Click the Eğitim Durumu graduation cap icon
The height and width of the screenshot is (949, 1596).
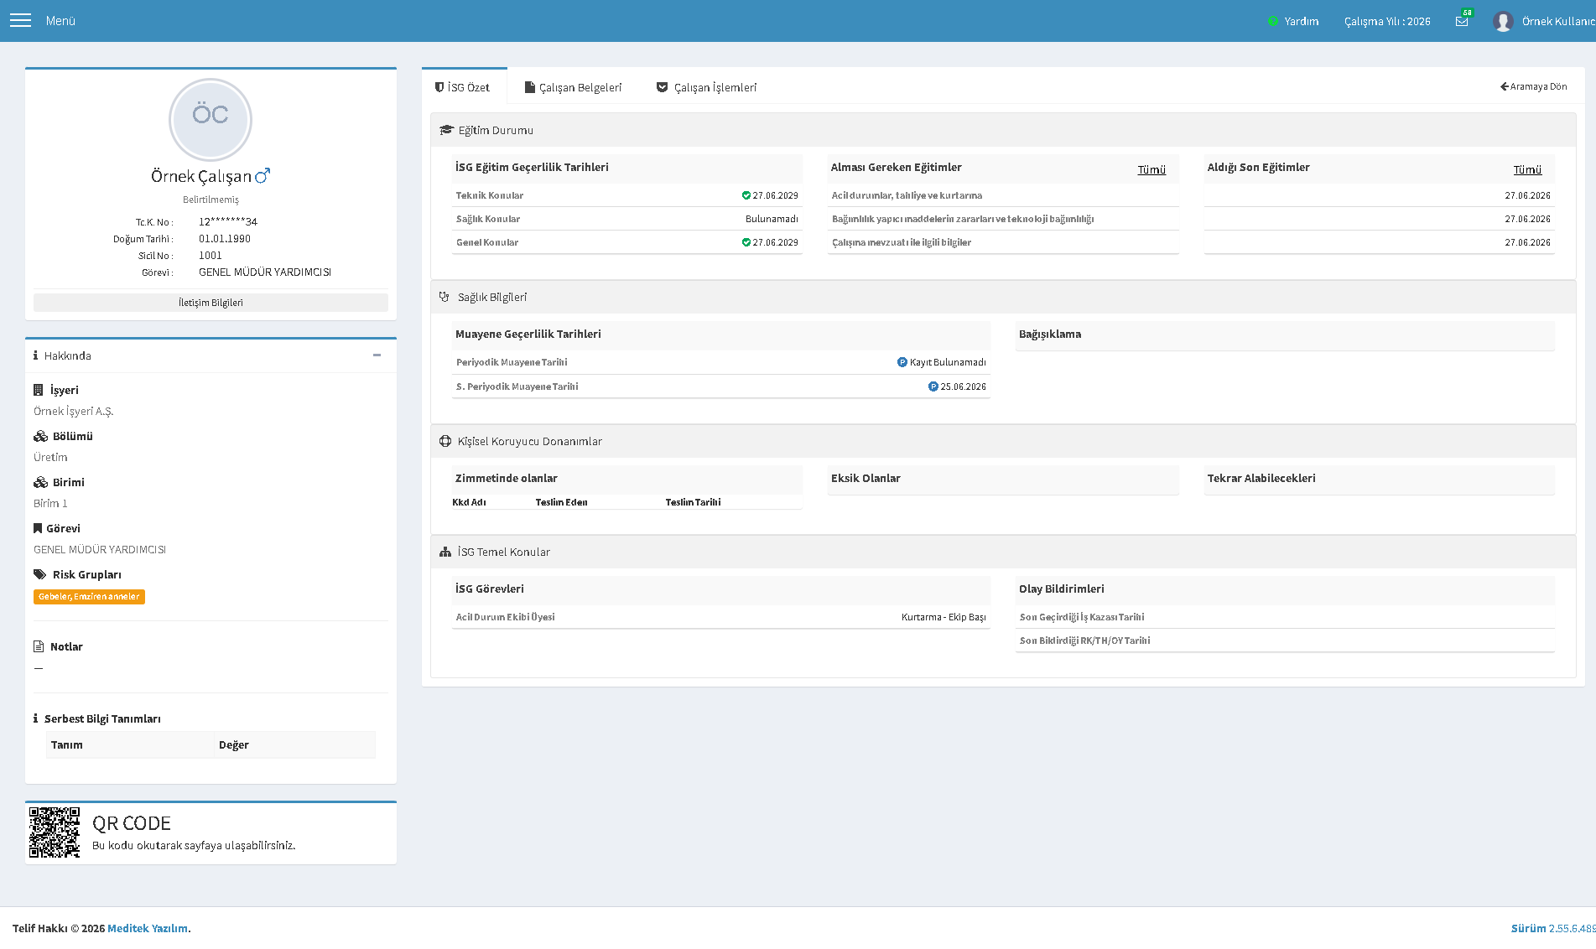[446, 130]
